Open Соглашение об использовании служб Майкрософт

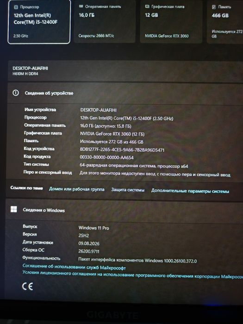pos(74,267)
